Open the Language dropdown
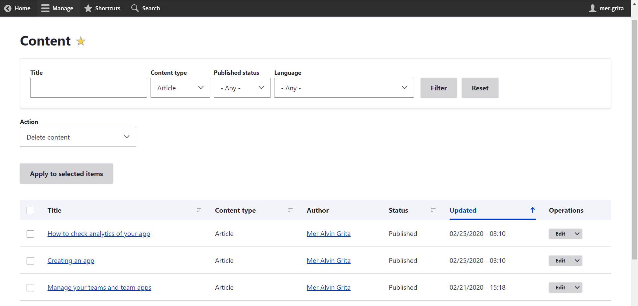The height and width of the screenshot is (306, 638). coord(344,88)
